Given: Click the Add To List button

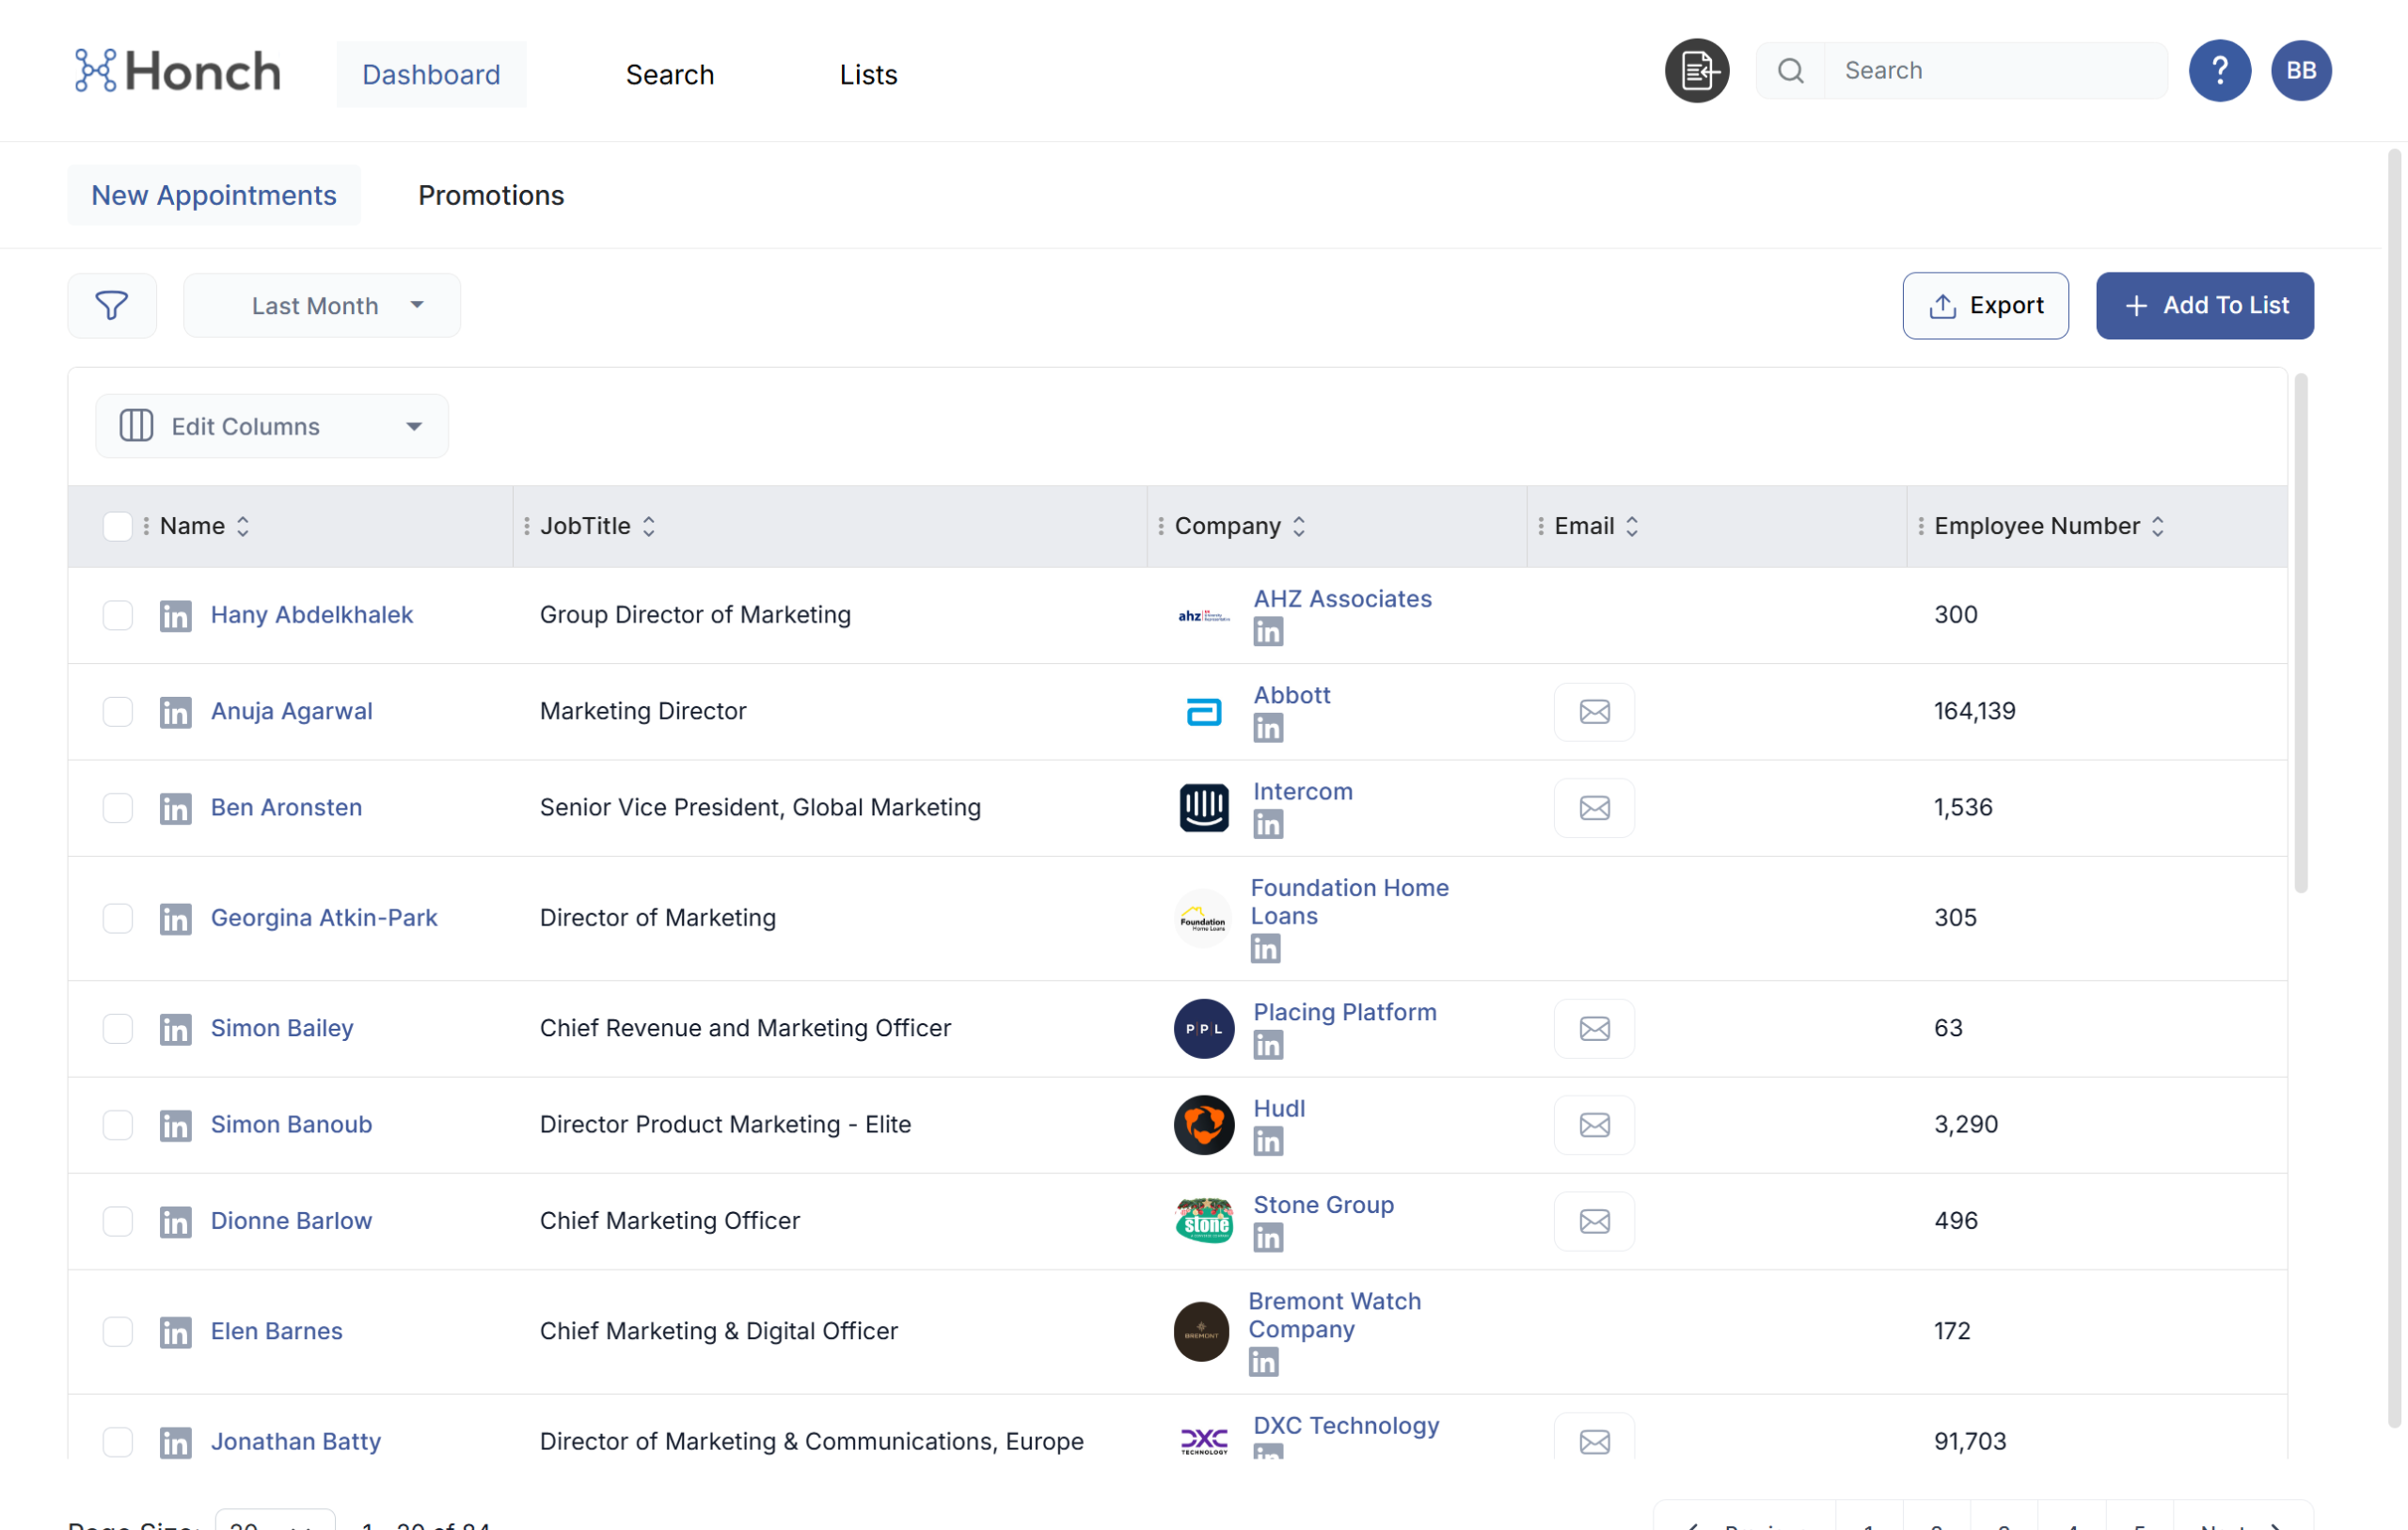Looking at the screenshot, I should tap(2203, 305).
